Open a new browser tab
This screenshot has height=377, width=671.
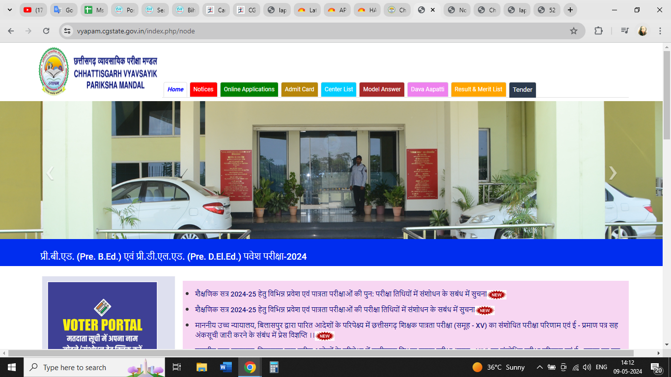click(x=570, y=10)
